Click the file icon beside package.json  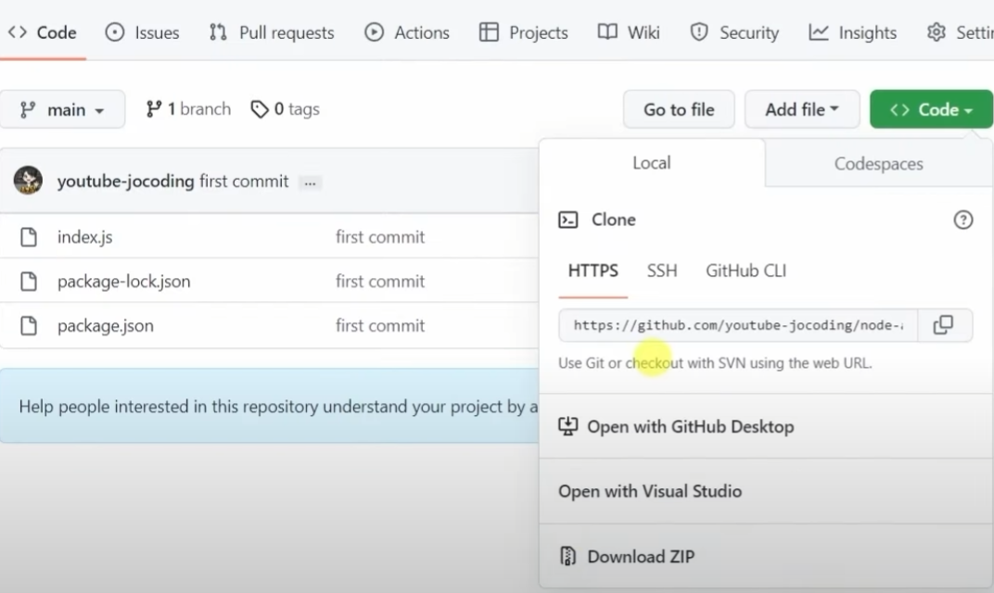pos(29,325)
